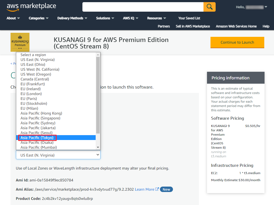The width and height of the screenshot is (274, 205).
Task: Expand the About menu
Action: tap(13, 18)
